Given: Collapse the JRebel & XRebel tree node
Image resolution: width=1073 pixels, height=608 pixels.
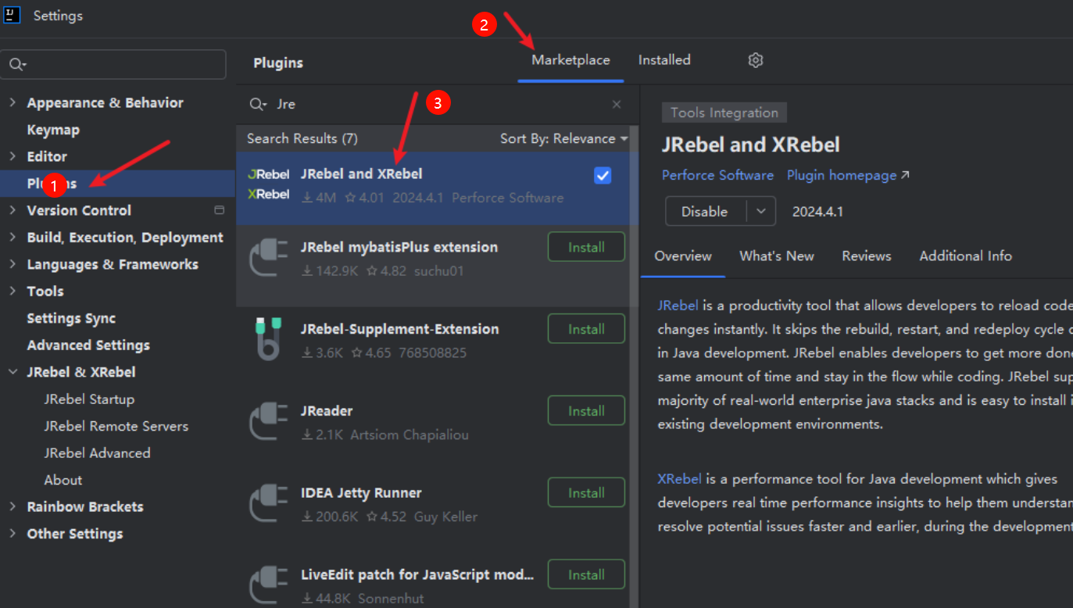Looking at the screenshot, I should click(x=13, y=372).
